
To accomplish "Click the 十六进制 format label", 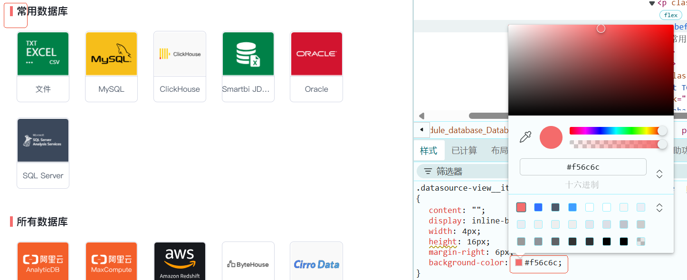I will coord(582,184).
